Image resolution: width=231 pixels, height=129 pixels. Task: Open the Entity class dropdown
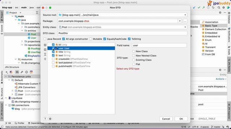coord(185,27)
